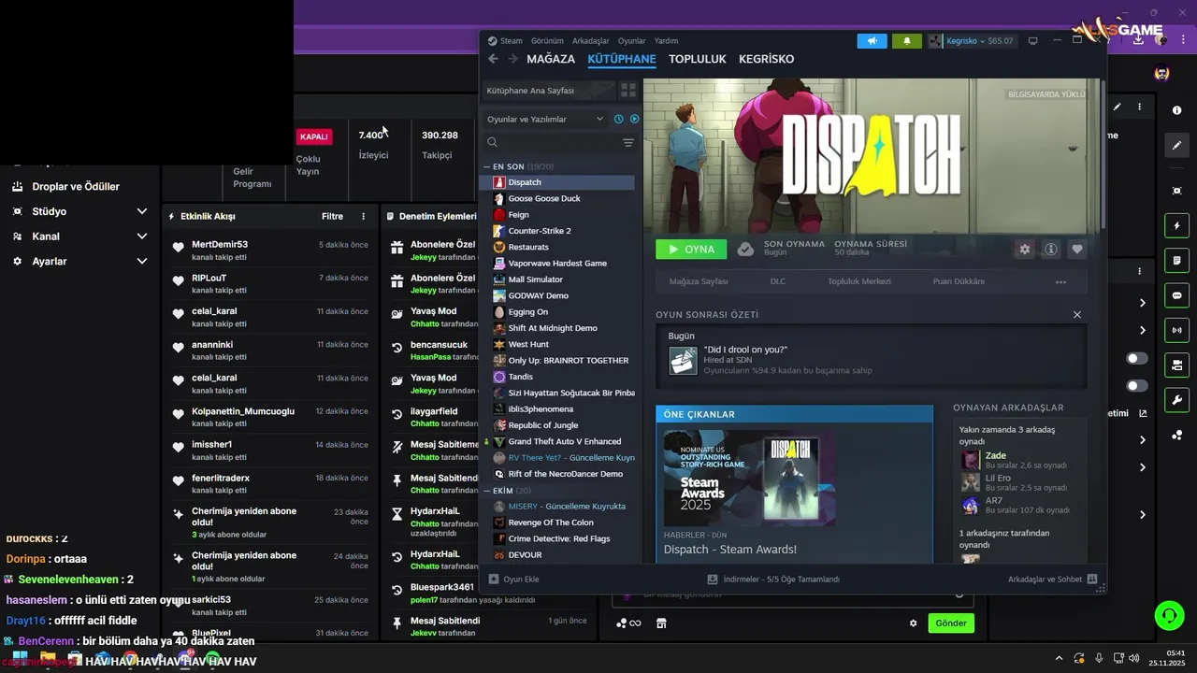Click Gönder chat send button
The height and width of the screenshot is (673, 1197).
[951, 623]
